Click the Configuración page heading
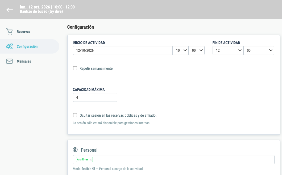282x175 pixels. (81, 27)
